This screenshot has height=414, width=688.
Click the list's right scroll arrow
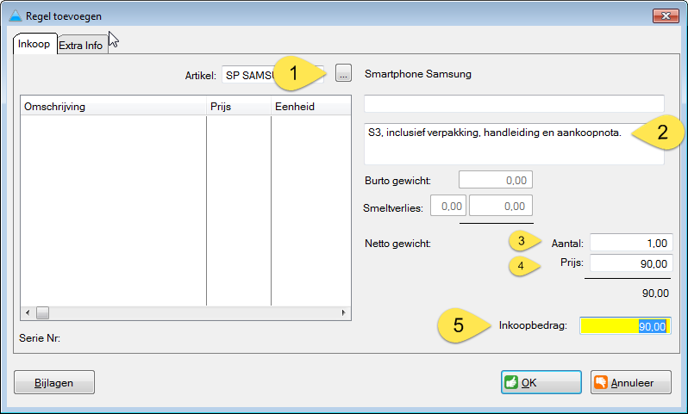coord(345,313)
